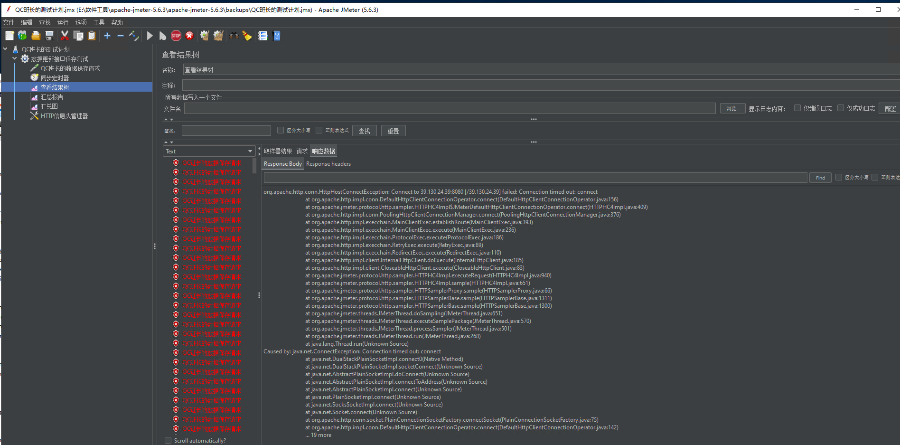Viewport: 900px width, 445px height.
Task: Expand all nodes with plus icon
Action: (107, 36)
